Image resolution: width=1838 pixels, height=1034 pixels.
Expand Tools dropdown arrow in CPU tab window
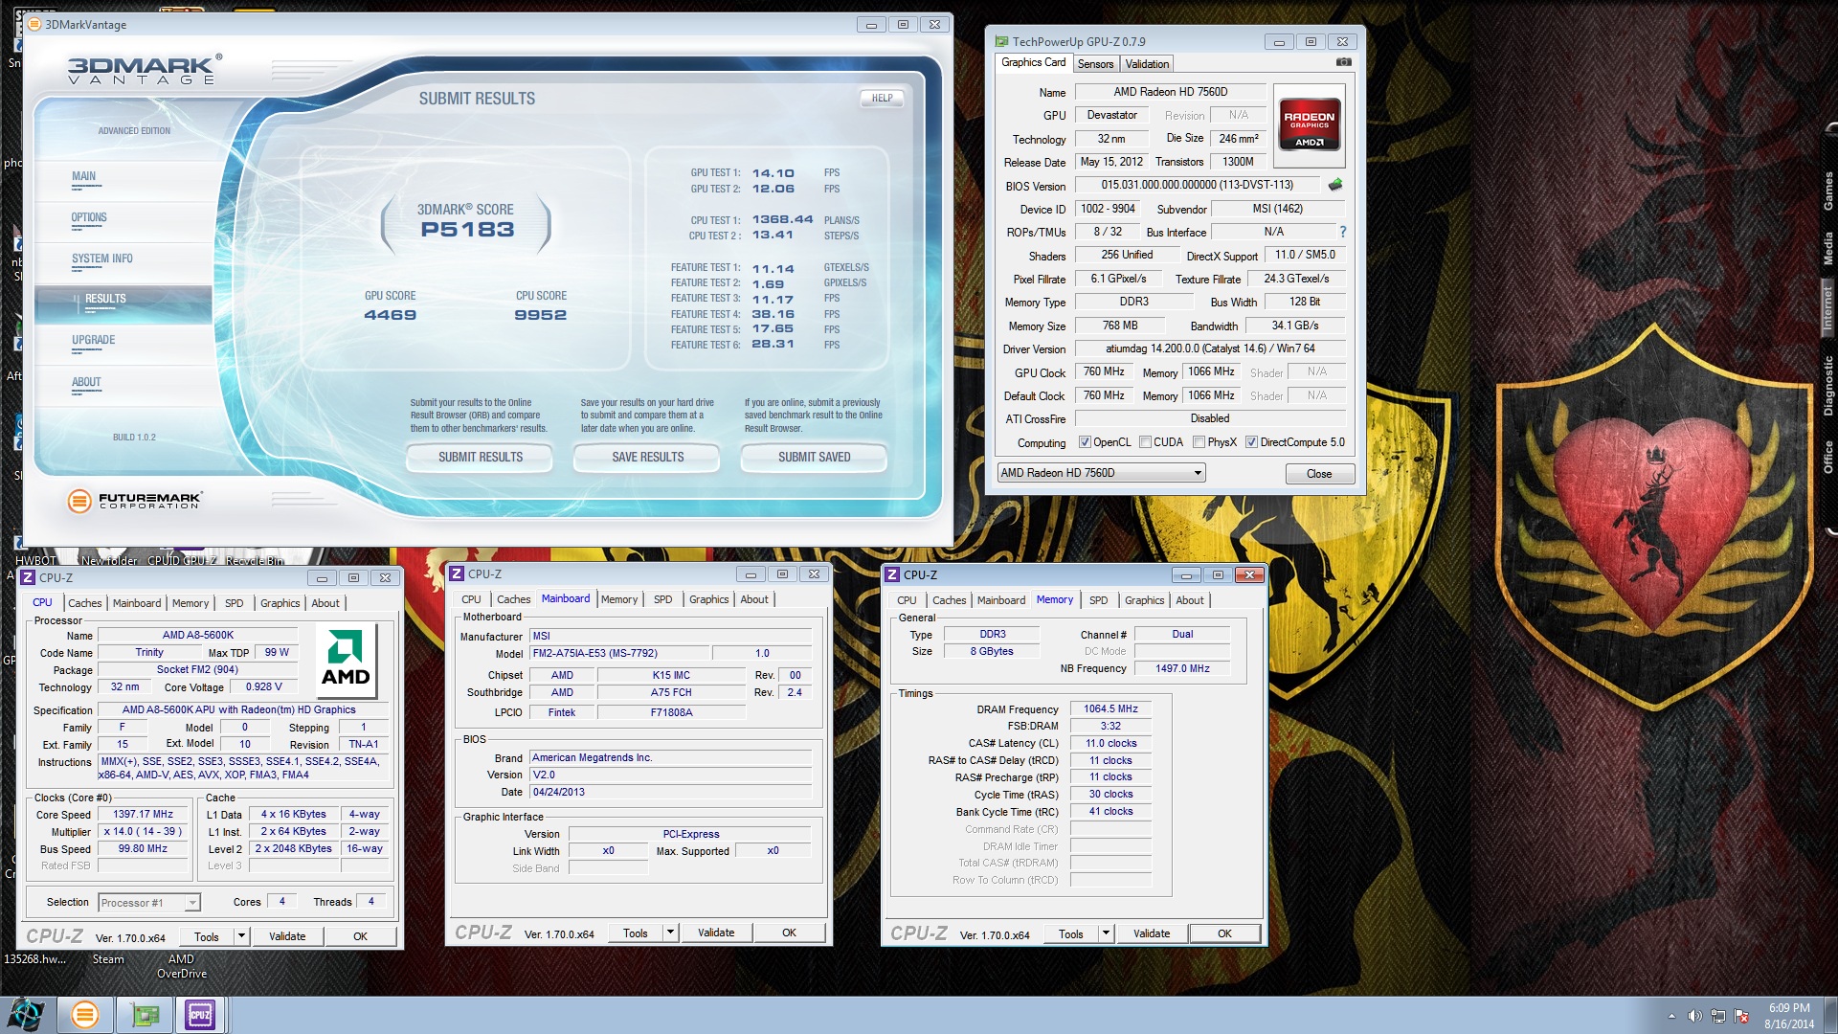click(x=241, y=936)
